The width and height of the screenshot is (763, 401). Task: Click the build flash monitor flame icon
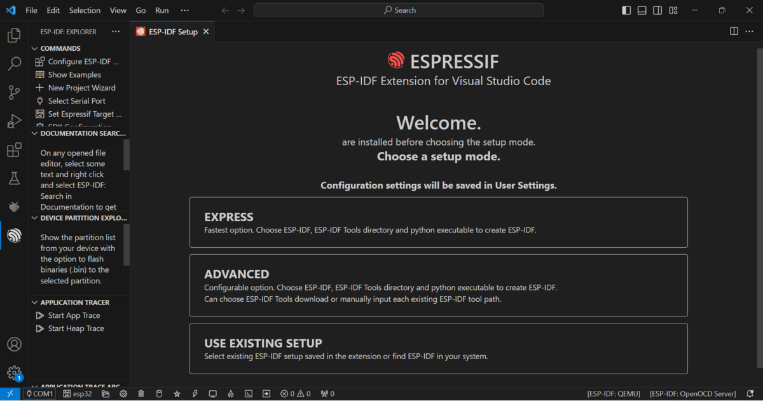click(x=231, y=394)
